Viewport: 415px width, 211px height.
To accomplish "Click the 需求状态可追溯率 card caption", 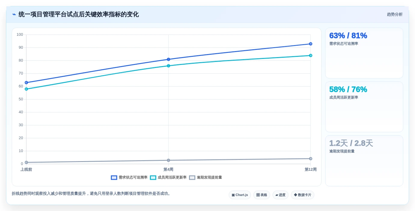I will click(344, 44).
